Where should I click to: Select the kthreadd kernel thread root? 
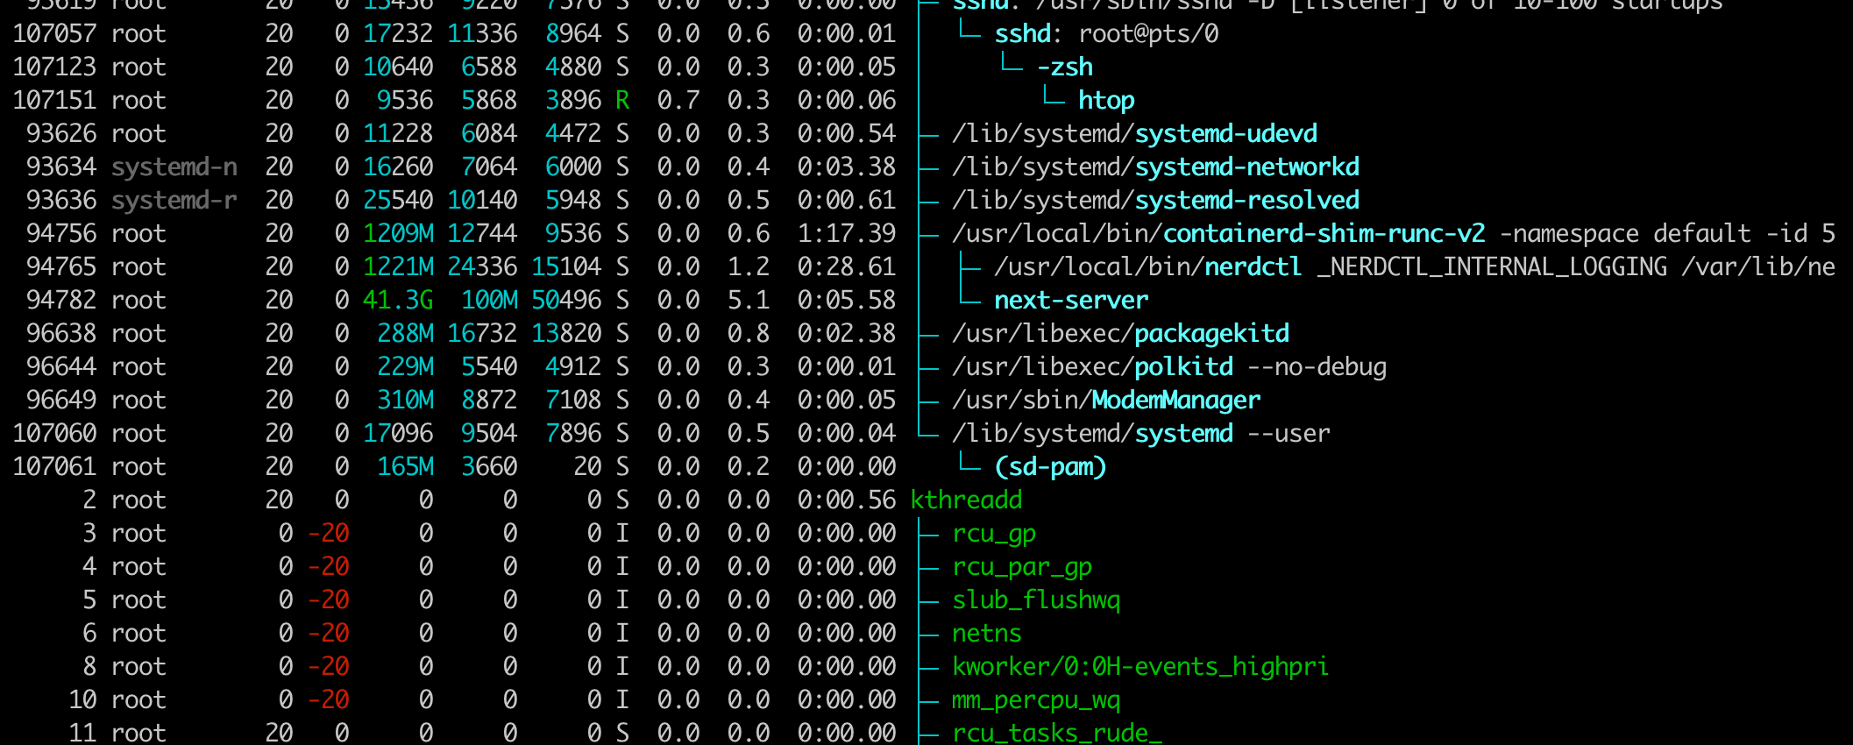pyautogui.click(x=966, y=500)
